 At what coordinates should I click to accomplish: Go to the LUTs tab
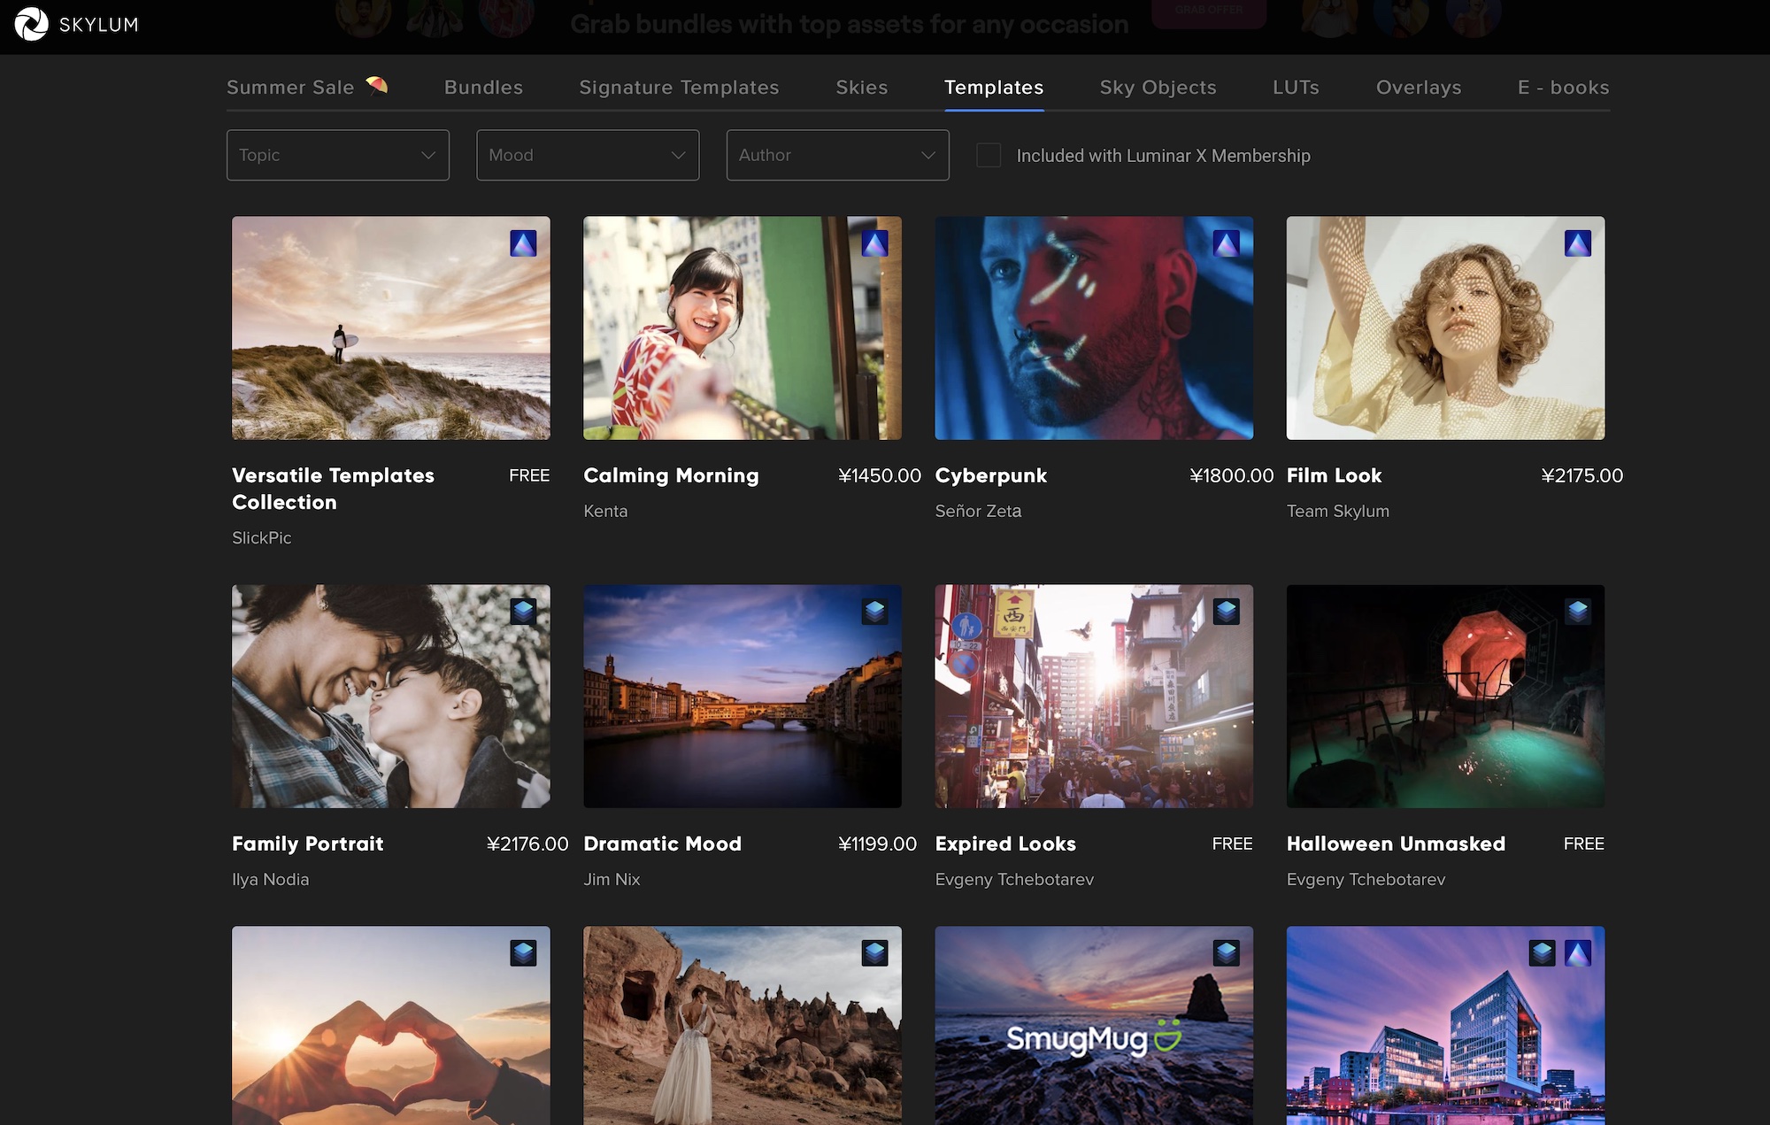(1296, 88)
